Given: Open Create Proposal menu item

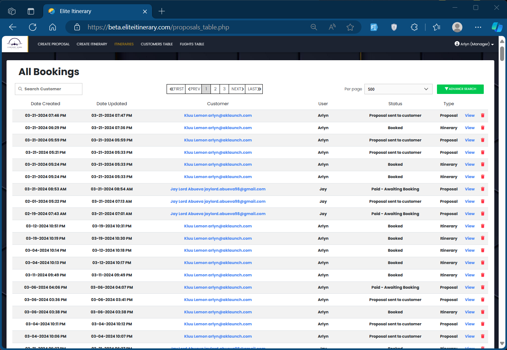Looking at the screenshot, I should click(54, 44).
